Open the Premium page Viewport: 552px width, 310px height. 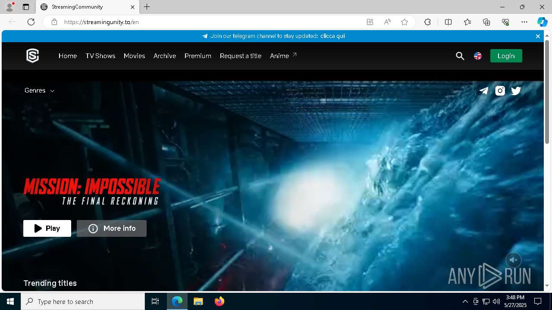tap(198, 56)
